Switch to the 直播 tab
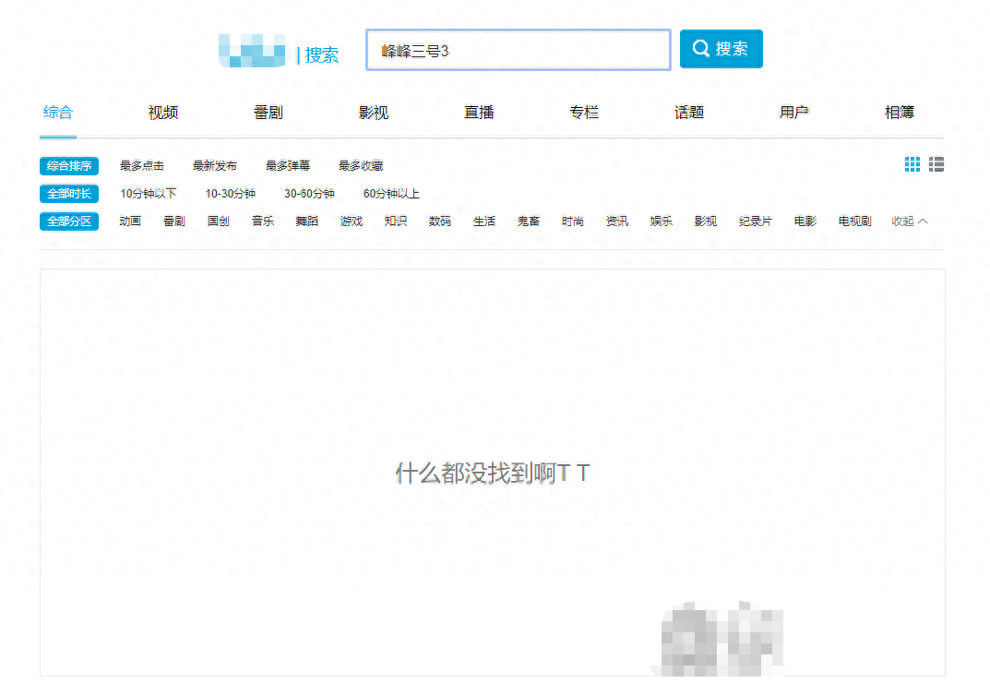990x695 pixels. [479, 113]
